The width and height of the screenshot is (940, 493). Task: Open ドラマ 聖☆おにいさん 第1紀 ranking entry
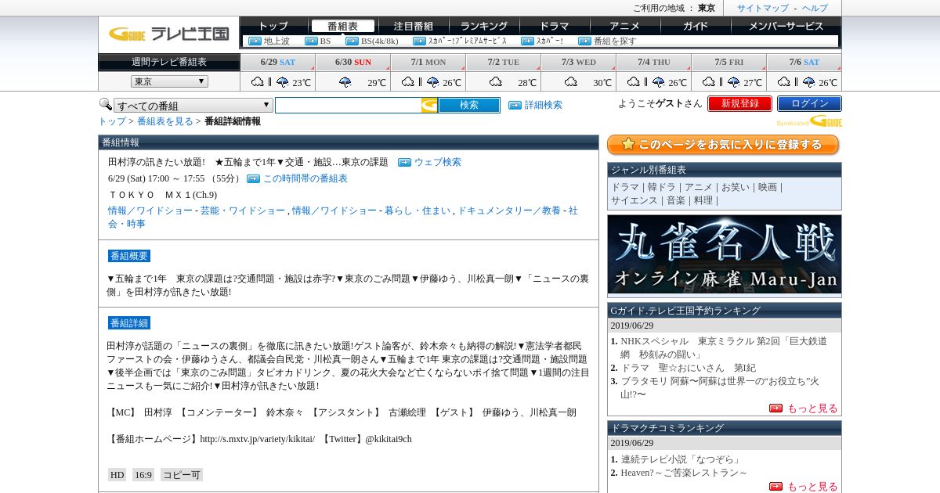coord(689,368)
